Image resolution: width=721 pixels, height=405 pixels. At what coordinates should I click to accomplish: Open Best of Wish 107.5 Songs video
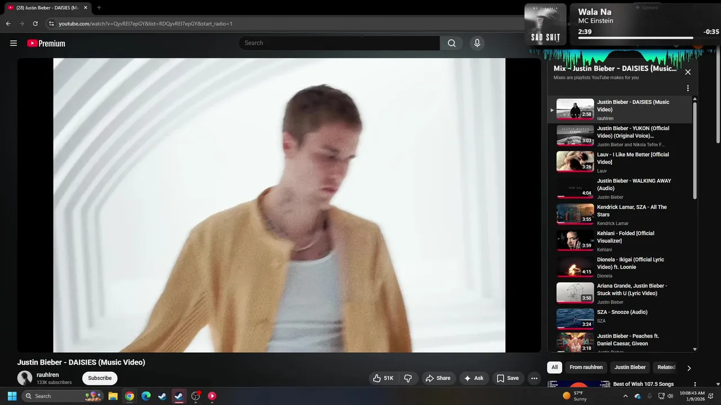tap(643, 384)
